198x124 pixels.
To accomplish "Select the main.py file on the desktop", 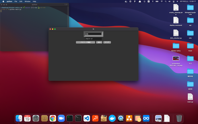I will point(190,97).
